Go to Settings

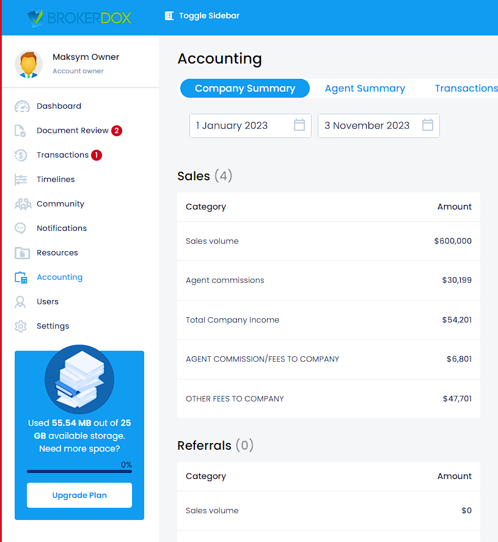click(x=53, y=326)
